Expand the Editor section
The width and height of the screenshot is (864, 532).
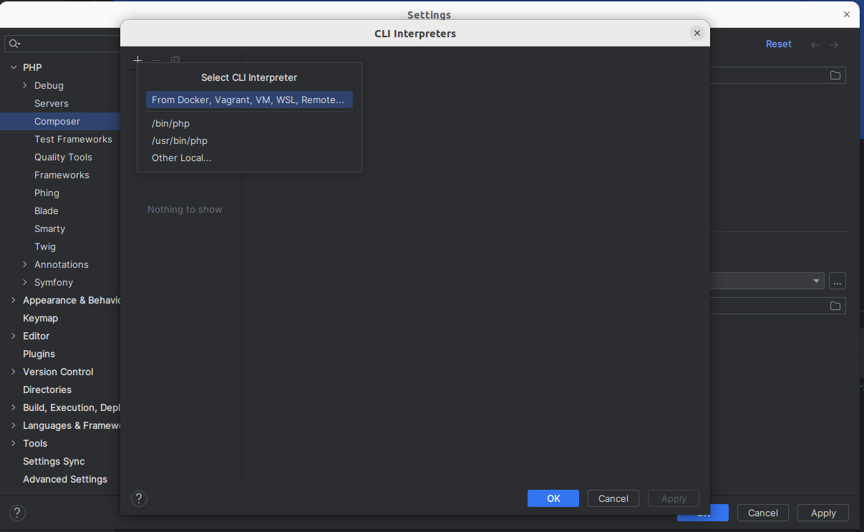click(x=13, y=336)
